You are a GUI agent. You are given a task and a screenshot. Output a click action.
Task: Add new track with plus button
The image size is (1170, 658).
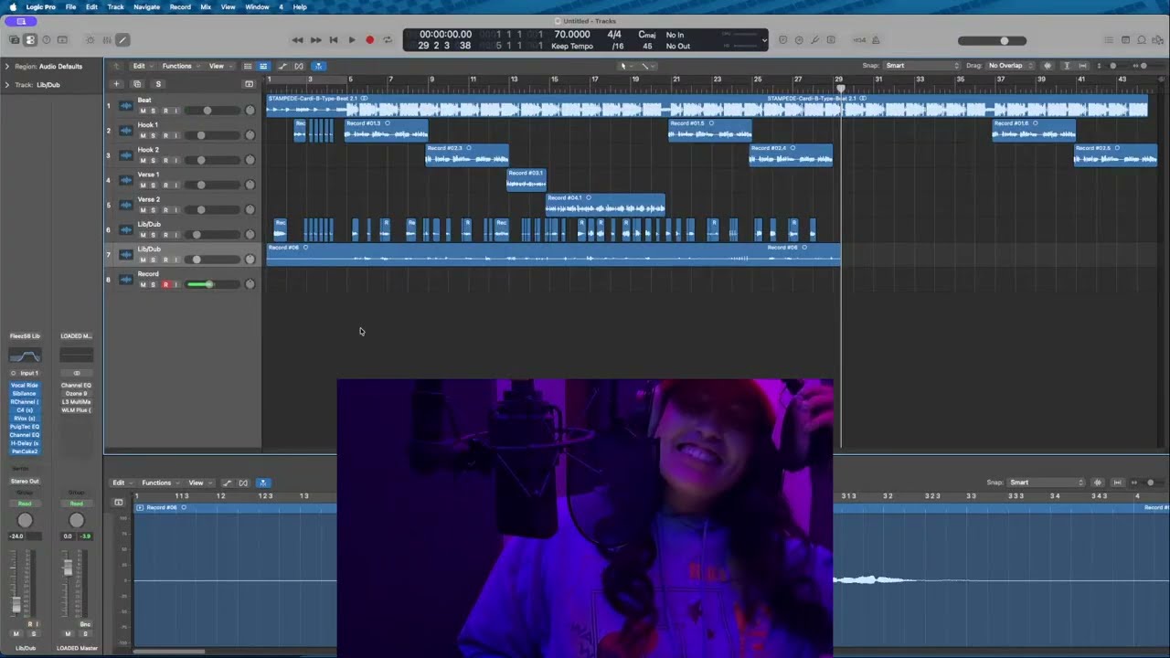pyautogui.click(x=116, y=84)
